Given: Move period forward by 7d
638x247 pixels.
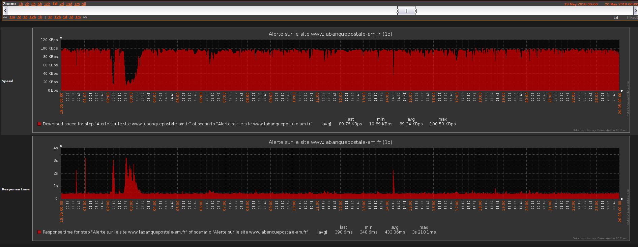Looking at the screenshot, I should click(71, 17).
